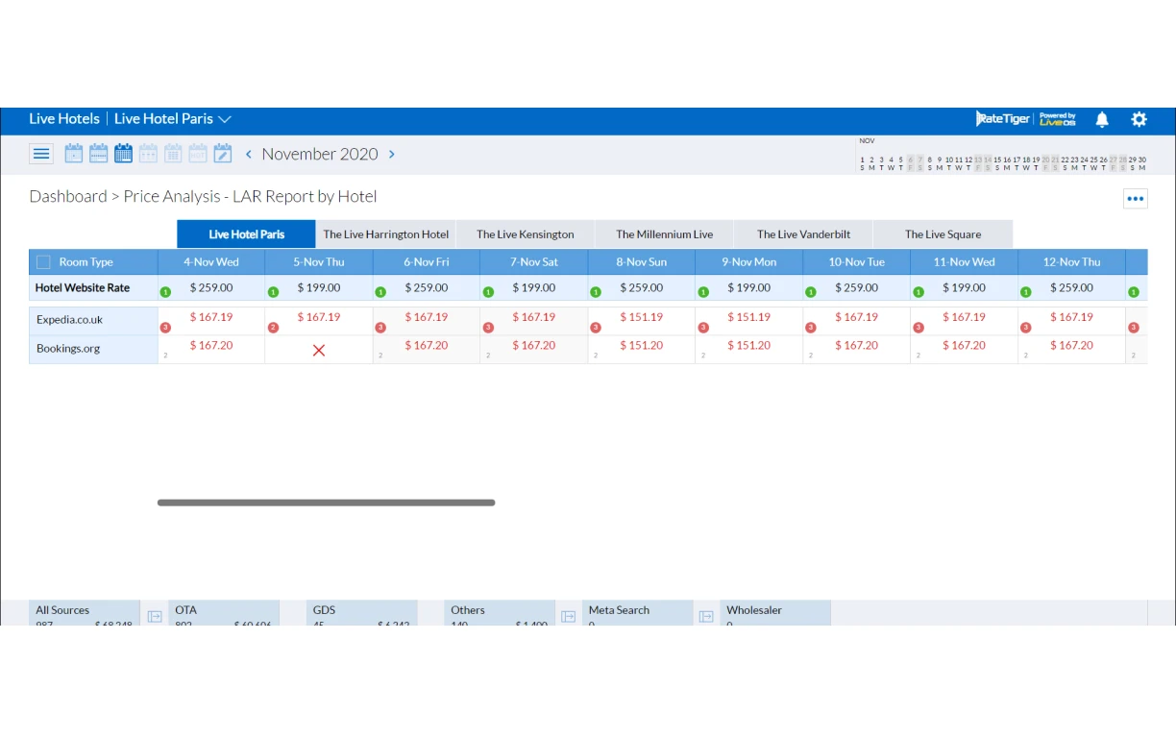Click the horizontal scrollbar thumb
The height and width of the screenshot is (738, 1176).
tap(327, 503)
